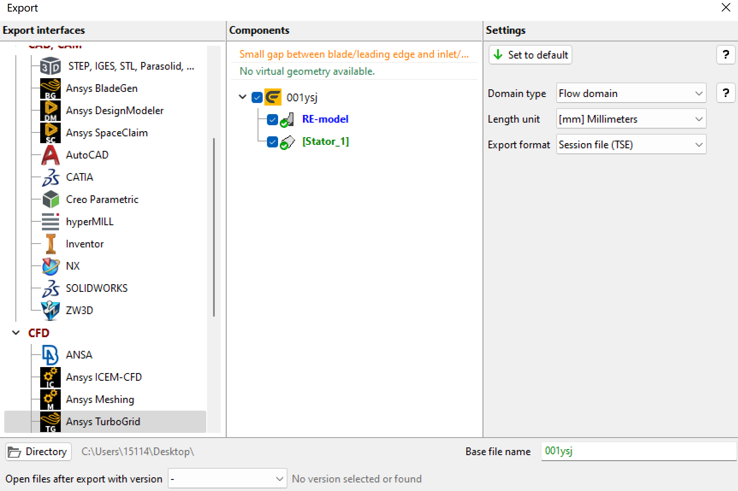Select Ansys DesignModeler export interface
This screenshot has width=738, height=491.
click(115, 111)
